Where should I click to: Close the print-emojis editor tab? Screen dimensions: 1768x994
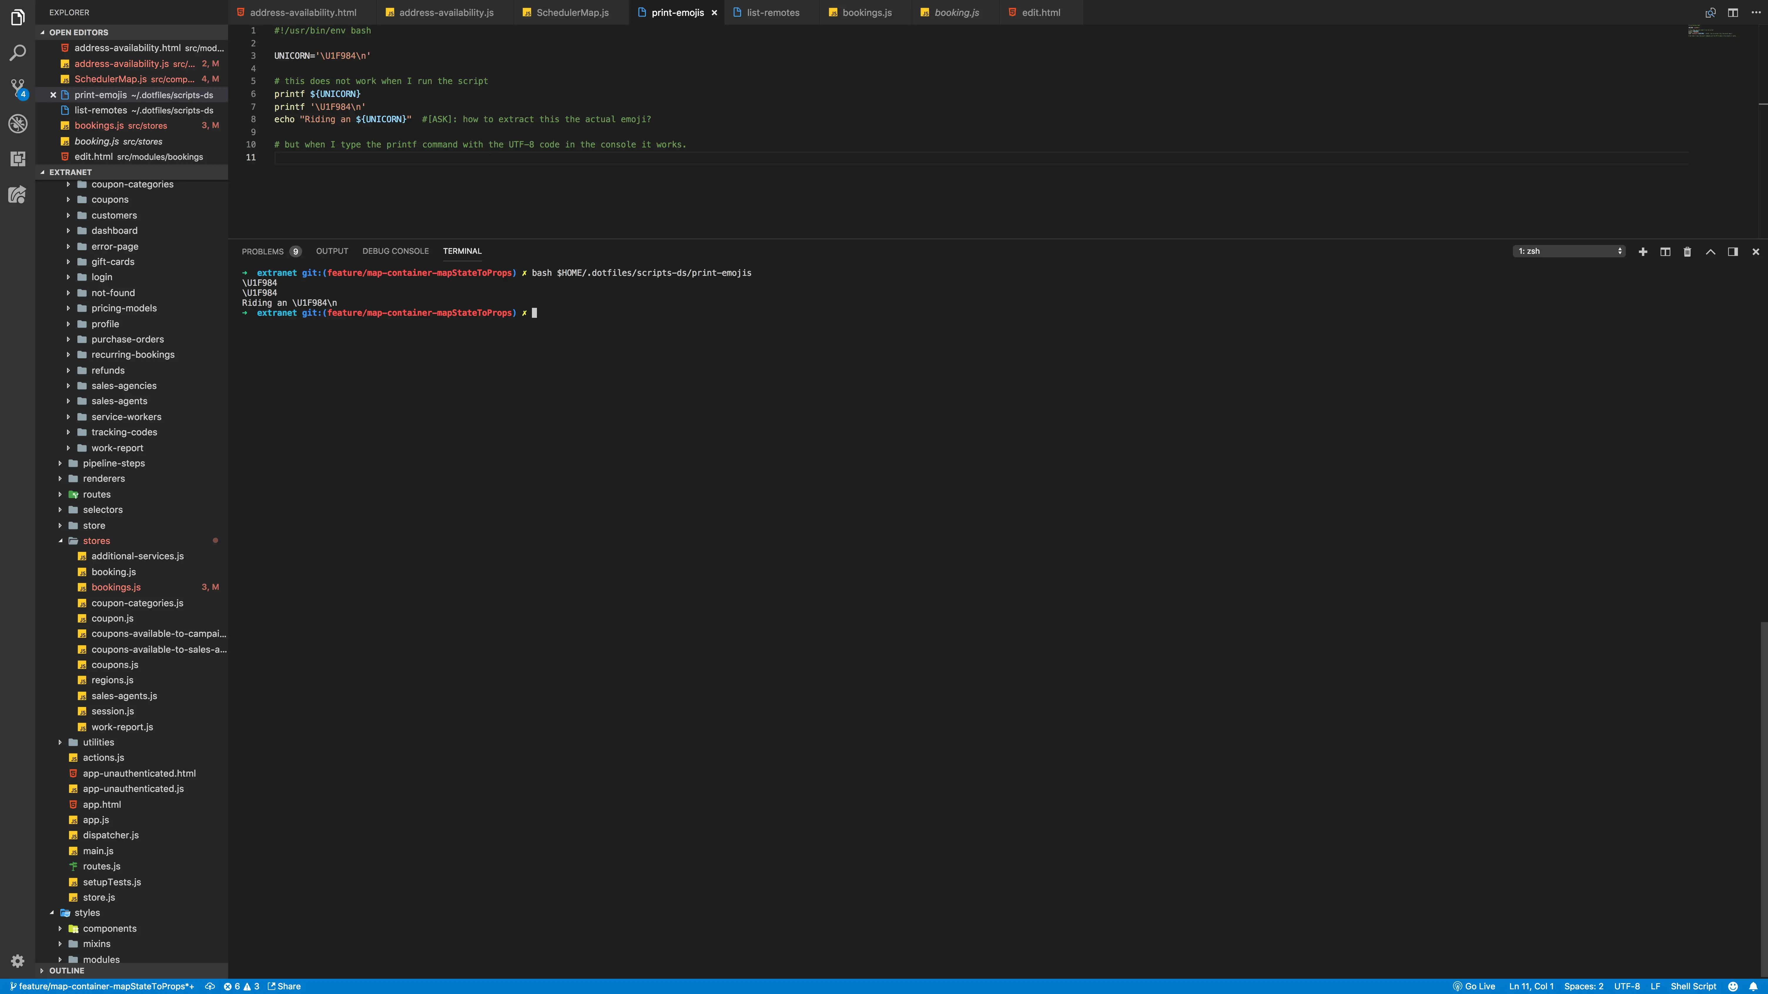tap(714, 12)
